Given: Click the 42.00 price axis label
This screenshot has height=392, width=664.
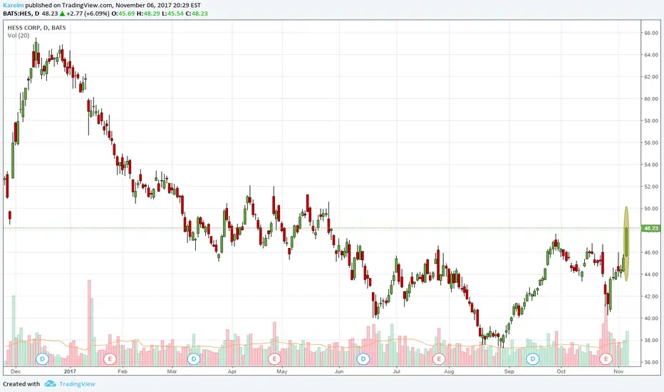Looking at the screenshot, I should coord(651,296).
